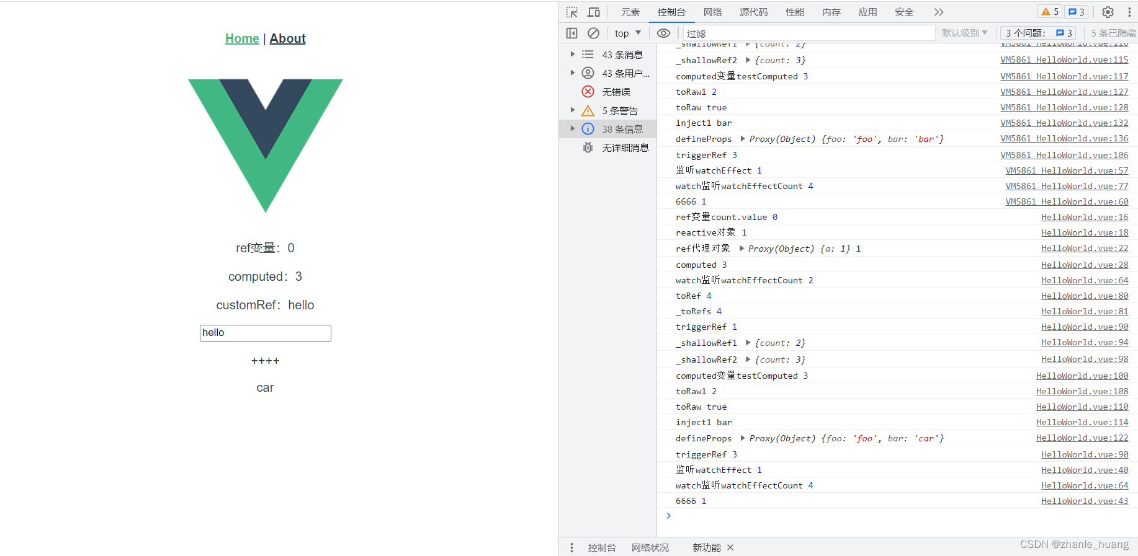Viewport: 1138px width, 556px height.
Task: Expand defineProps Proxy with bar: 'car'
Action: [x=743, y=438]
